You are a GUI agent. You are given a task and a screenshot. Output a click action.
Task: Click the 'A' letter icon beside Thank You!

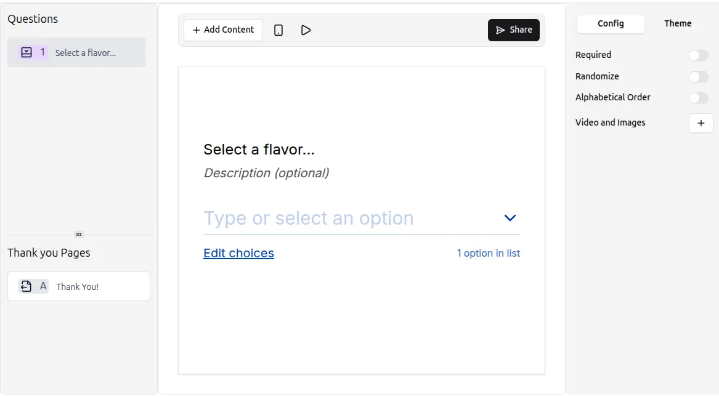(43, 286)
